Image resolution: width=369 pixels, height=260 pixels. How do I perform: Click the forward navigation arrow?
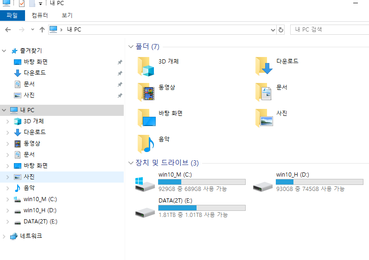pos(22,30)
